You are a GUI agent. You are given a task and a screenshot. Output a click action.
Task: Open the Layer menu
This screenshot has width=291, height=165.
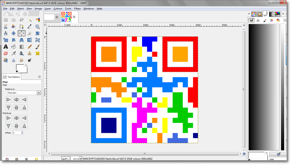click(47, 9)
